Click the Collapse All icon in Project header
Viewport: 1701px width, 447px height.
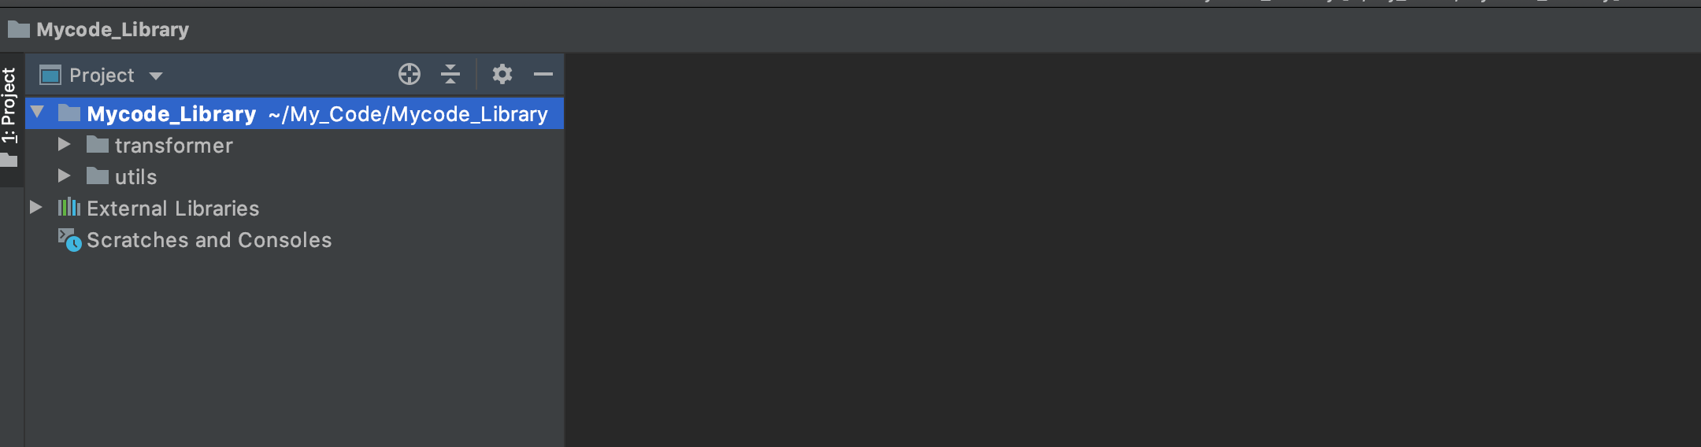point(450,74)
